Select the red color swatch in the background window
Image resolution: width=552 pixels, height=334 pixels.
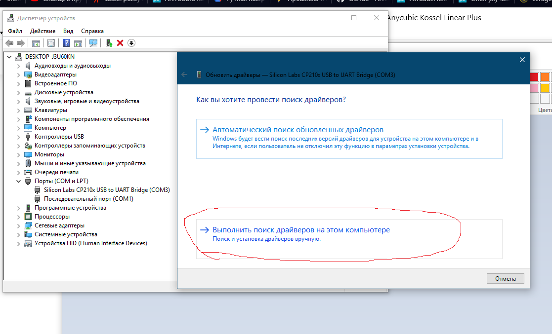coord(534,77)
